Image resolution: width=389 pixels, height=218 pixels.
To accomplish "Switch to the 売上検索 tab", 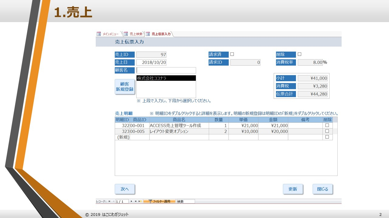I will tap(136, 34).
